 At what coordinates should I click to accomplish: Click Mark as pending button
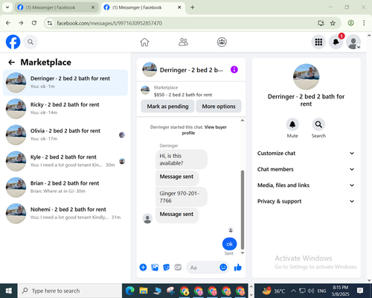click(x=167, y=107)
